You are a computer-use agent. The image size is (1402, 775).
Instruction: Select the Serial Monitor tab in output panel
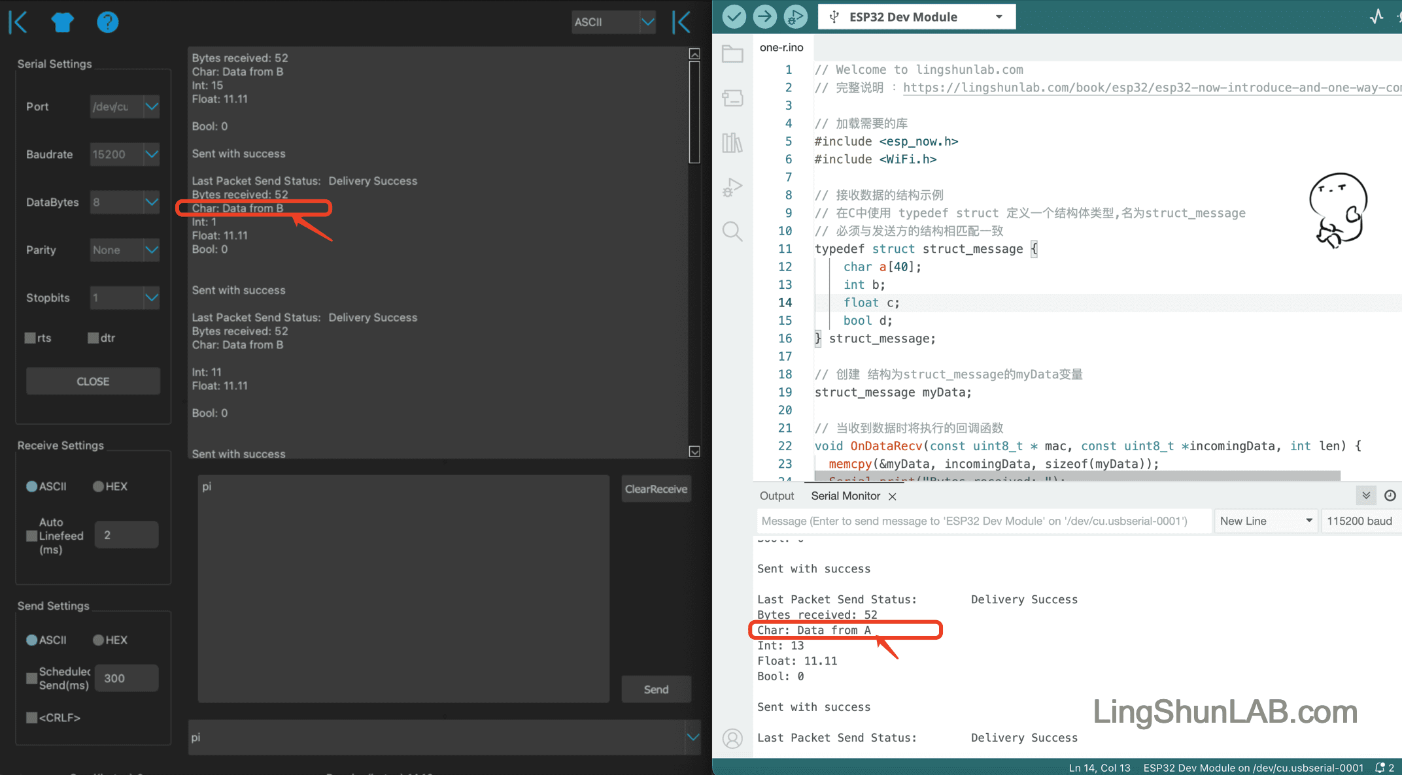tap(846, 495)
